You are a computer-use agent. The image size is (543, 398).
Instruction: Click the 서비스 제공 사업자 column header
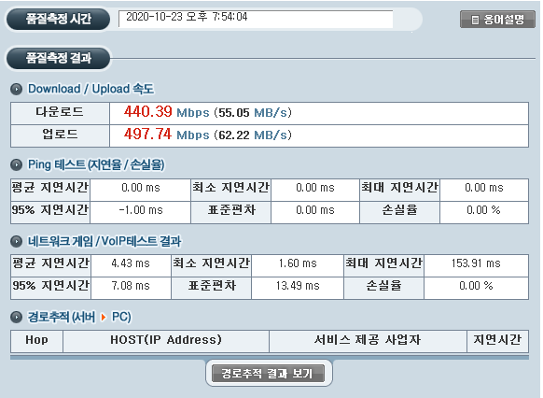368,341
